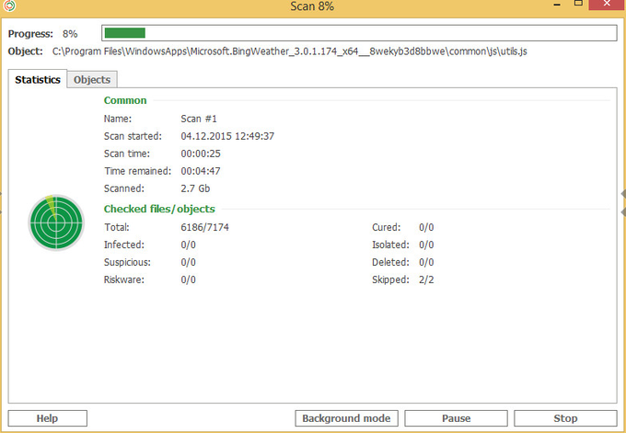Image resolution: width=626 pixels, height=433 pixels.
Task: Send scan to Background mode
Action: [346, 418]
